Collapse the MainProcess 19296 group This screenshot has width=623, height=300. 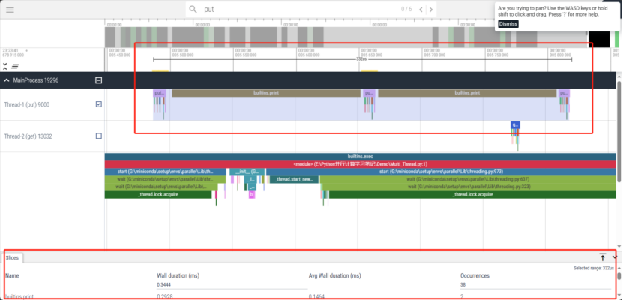[x=7, y=79]
